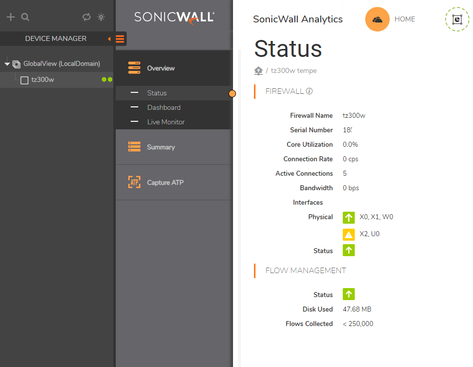473x367 pixels.
Task: Click the Firewall info icon
Action: click(x=309, y=91)
